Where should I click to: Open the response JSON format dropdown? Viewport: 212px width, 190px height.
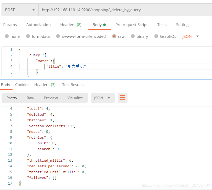pos(103,98)
